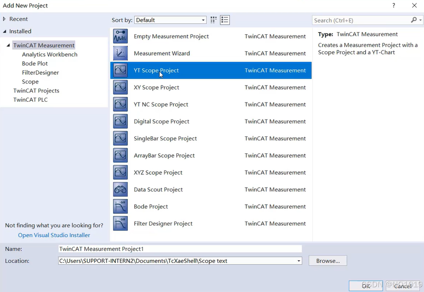Select Analytics Workbench in the tree
424x292 pixels.
coord(50,54)
